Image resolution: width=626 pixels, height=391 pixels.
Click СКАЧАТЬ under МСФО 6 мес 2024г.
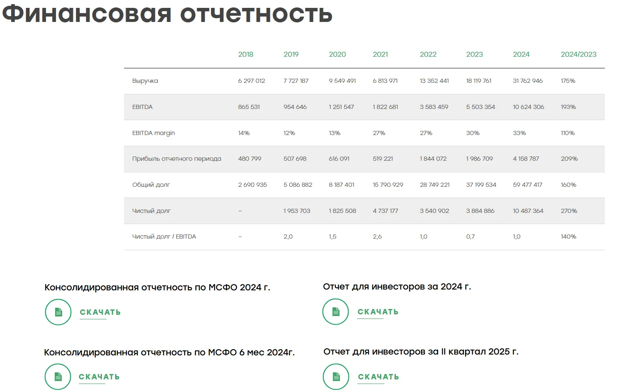point(99,377)
